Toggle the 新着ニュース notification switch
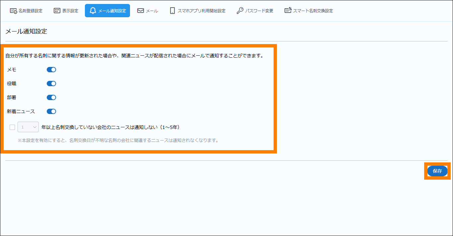The image size is (453, 236). click(x=51, y=111)
